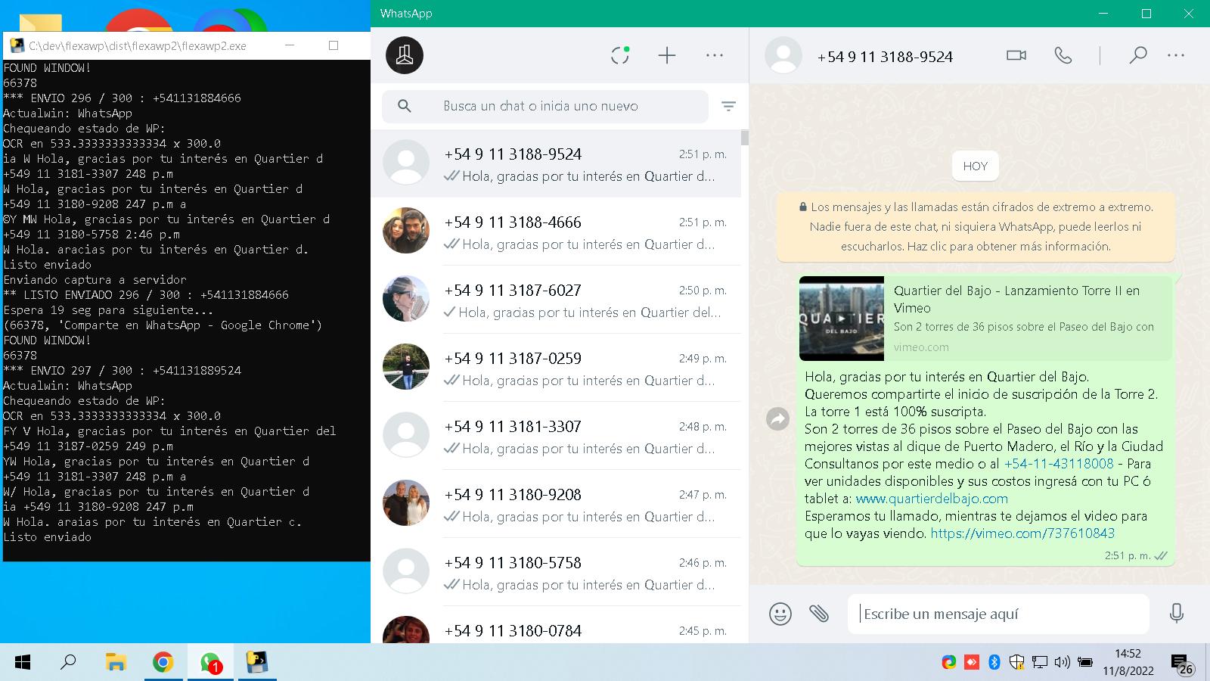Open the Status updates icon

620,55
